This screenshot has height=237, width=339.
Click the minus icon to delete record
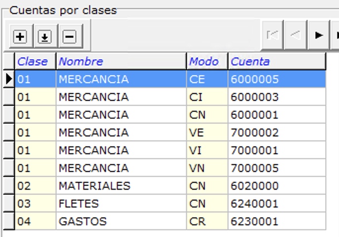pyautogui.click(x=69, y=36)
